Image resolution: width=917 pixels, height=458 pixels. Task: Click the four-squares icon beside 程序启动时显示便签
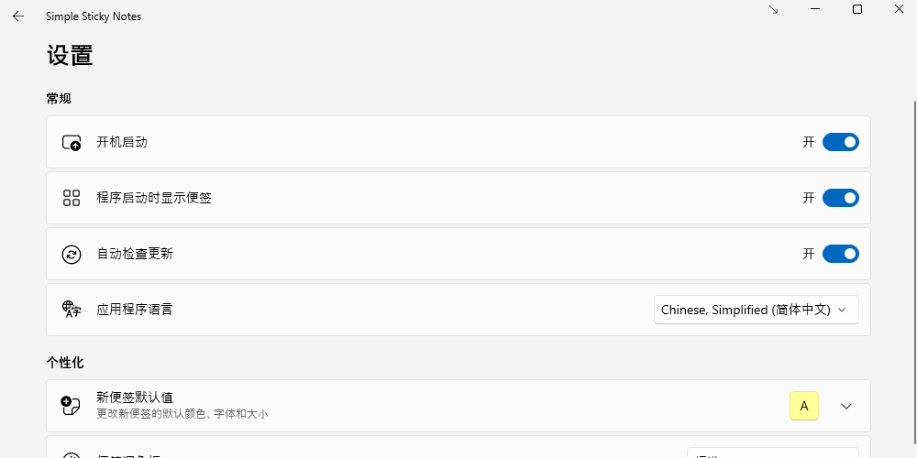[72, 198]
